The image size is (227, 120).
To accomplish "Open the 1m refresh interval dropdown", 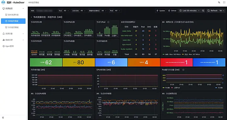I will pos(222,11).
